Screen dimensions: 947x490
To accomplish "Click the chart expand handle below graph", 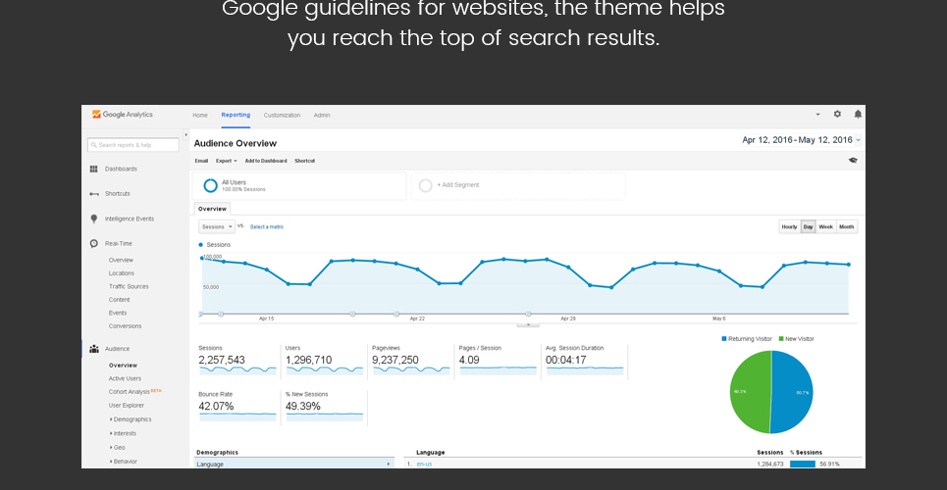I will pyautogui.click(x=529, y=324).
